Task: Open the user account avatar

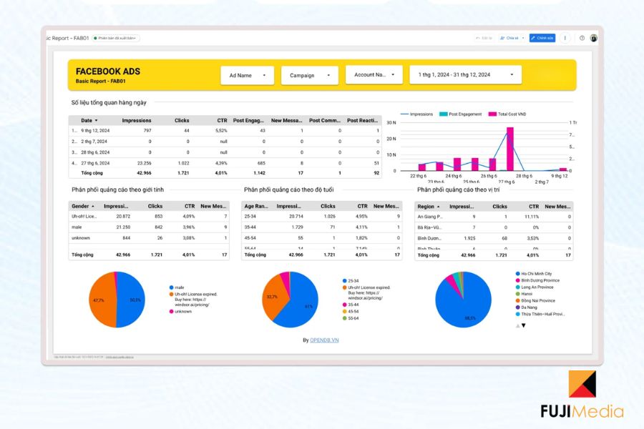Action: point(593,38)
